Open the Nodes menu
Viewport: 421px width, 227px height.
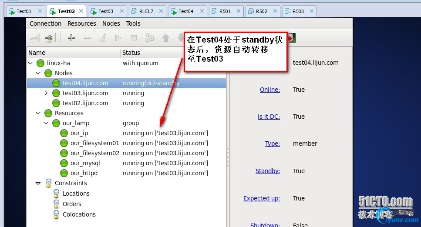pyautogui.click(x=111, y=23)
